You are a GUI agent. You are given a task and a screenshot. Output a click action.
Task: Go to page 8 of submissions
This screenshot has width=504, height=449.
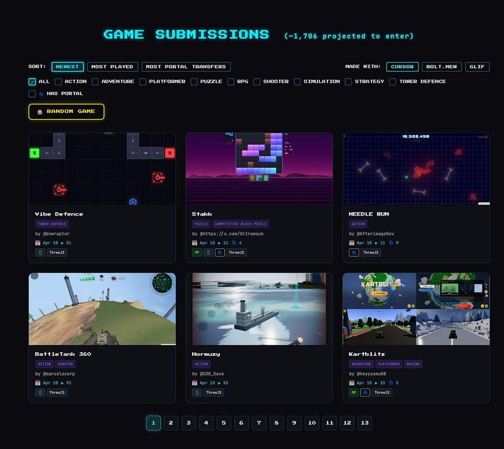point(276,423)
